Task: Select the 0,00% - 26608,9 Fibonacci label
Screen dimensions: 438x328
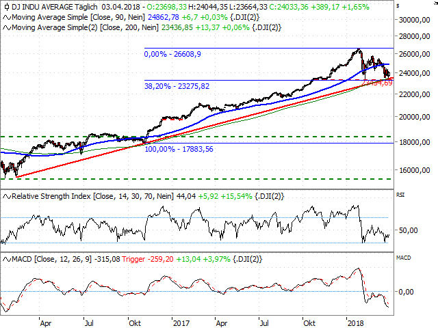Action: click(x=172, y=54)
